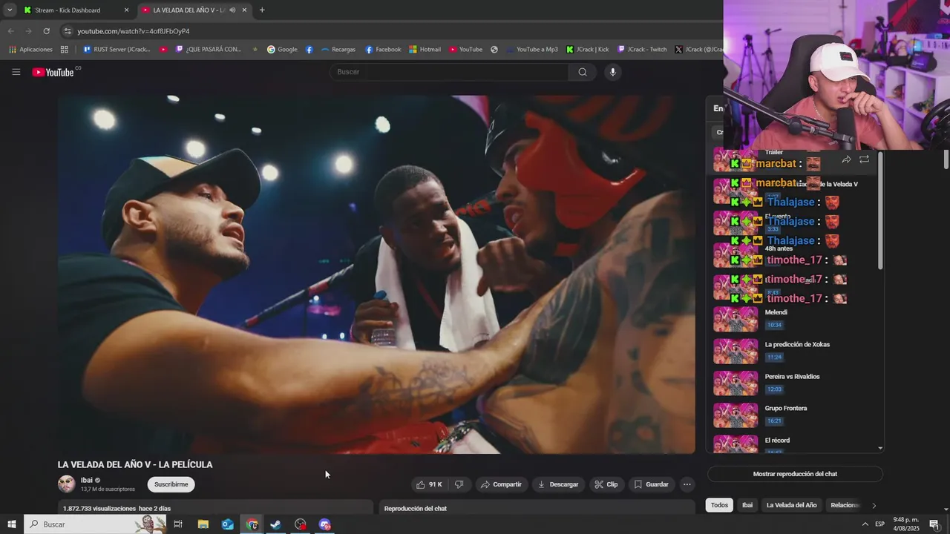Open the RUST Server bookmark
This screenshot has width=950, height=534.
(117, 50)
